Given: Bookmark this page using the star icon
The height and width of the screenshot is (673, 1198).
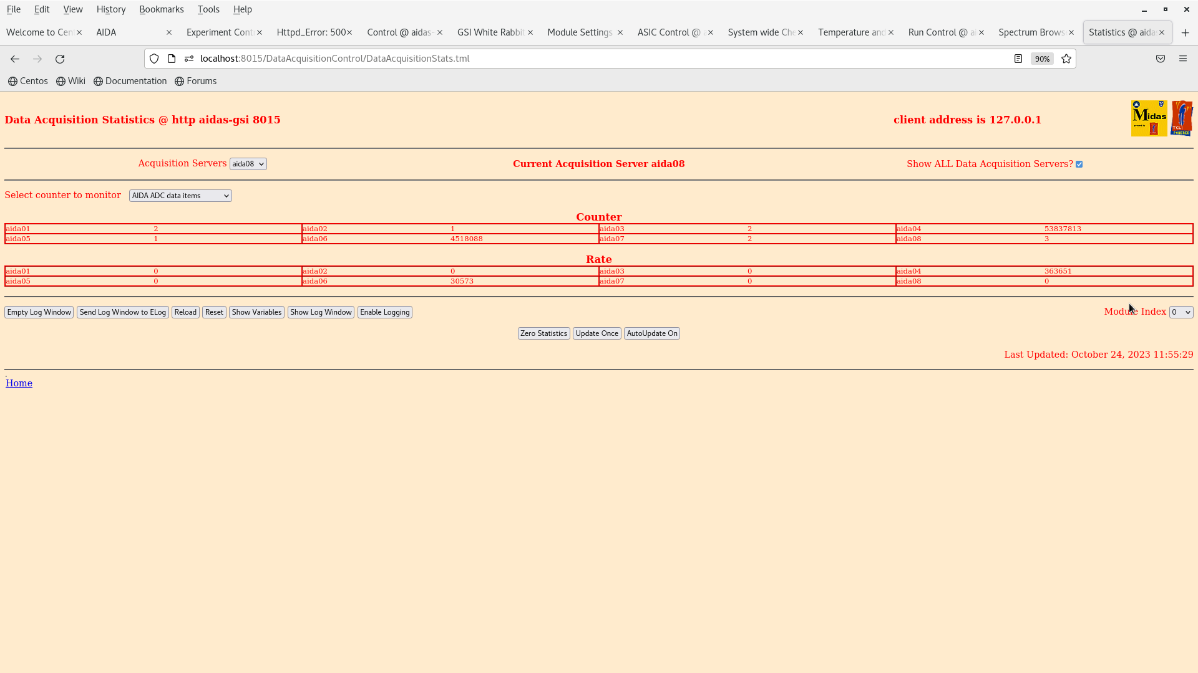Looking at the screenshot, I should tap(1066, 59).
